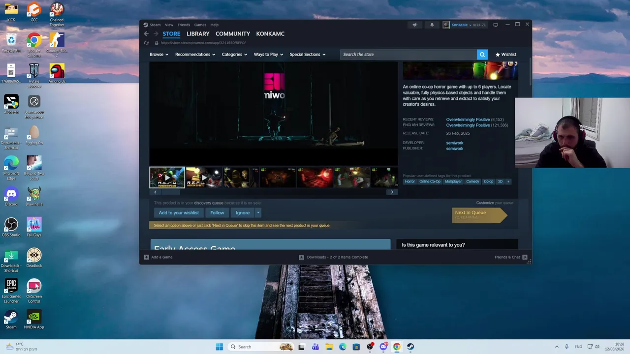Open the Windows Start button

(x=219, y=347)
